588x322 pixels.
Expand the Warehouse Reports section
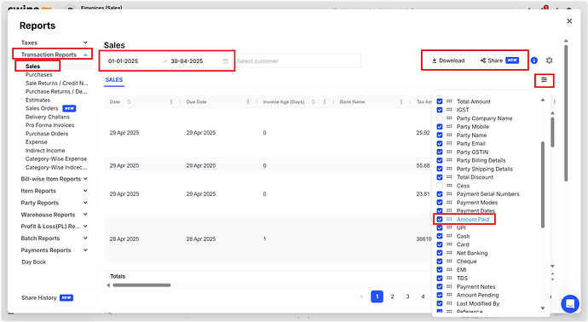coord(55,215)
